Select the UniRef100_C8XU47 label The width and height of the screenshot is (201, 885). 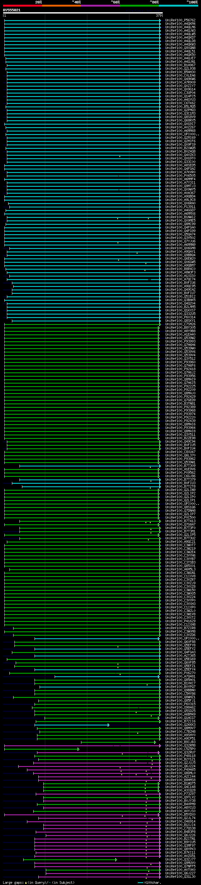(x=180, y=452)
